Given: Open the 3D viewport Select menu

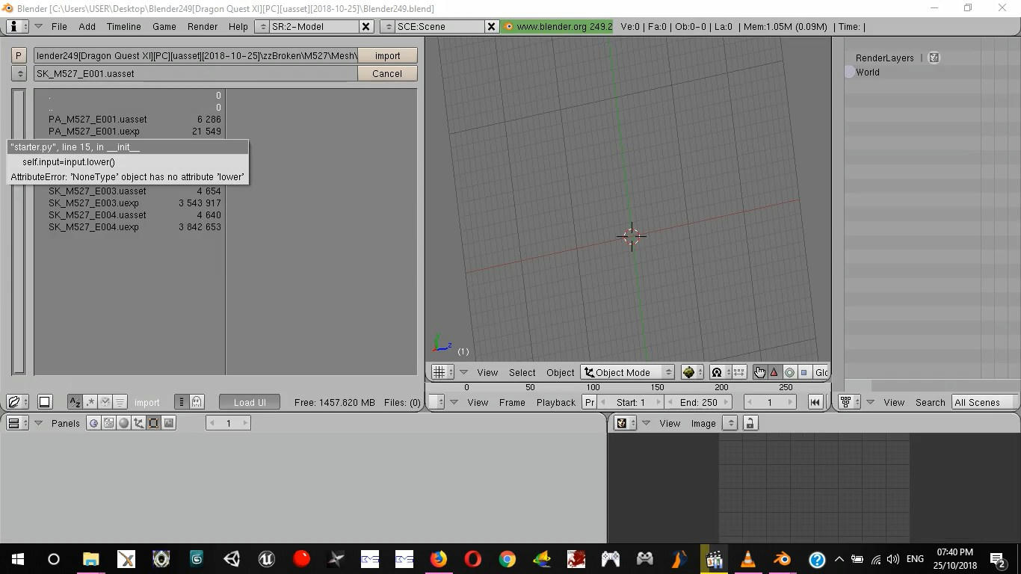Looking at the screenshot, I should [x=522, y=372].
